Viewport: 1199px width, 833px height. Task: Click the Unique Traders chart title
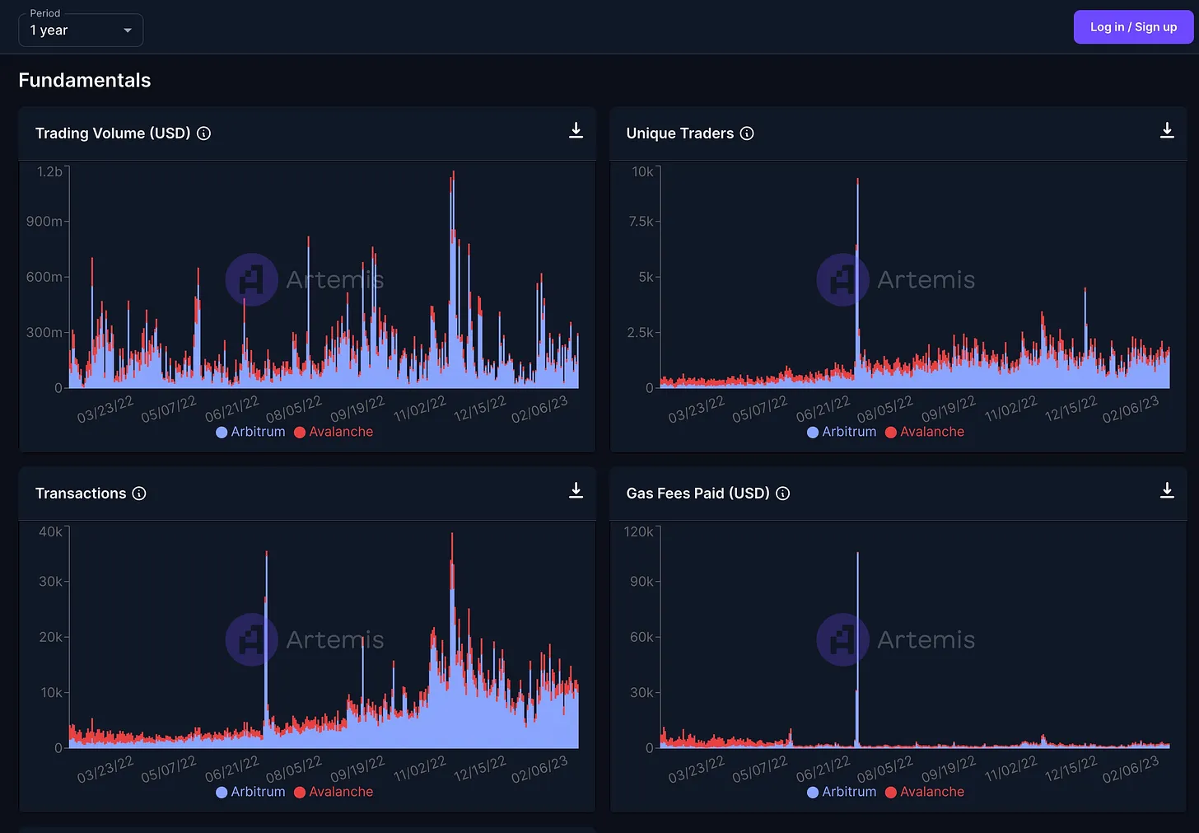click(x=680, y=133)
